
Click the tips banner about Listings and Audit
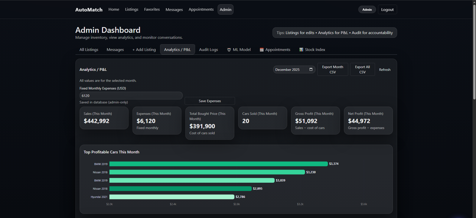pos(335,33)
